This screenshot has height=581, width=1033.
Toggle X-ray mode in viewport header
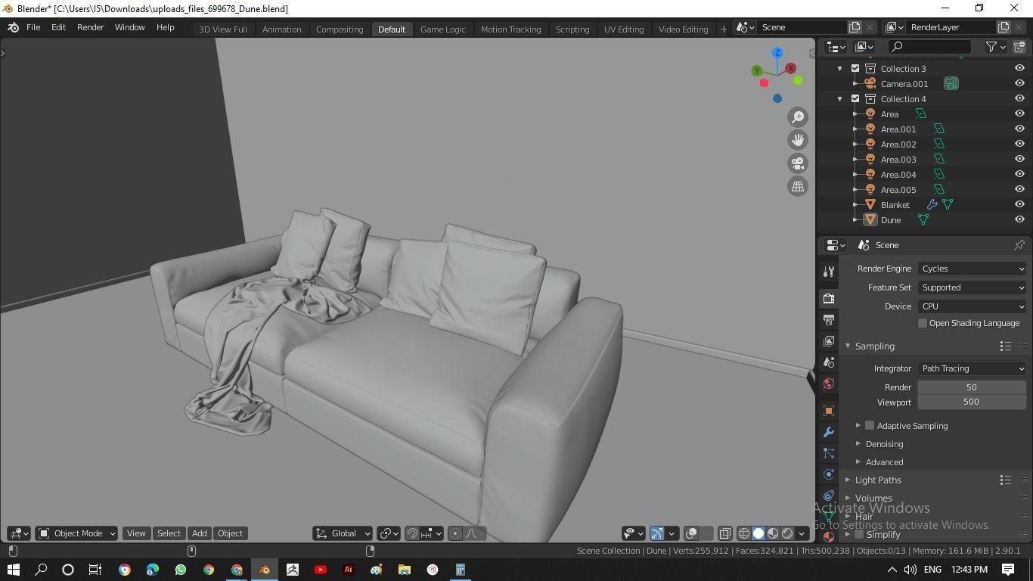[725, 533]
